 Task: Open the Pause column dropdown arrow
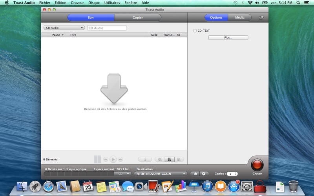pos(63,35)
